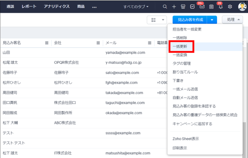Open the メール column menu icon
This screenshot has width=248, height=158.
[x=149, y=43]
